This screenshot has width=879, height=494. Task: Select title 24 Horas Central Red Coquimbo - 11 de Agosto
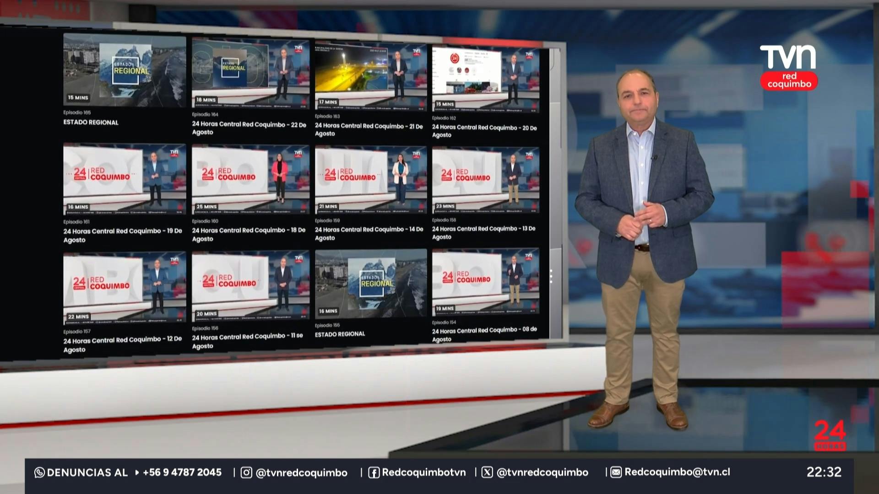coord(248,341)
